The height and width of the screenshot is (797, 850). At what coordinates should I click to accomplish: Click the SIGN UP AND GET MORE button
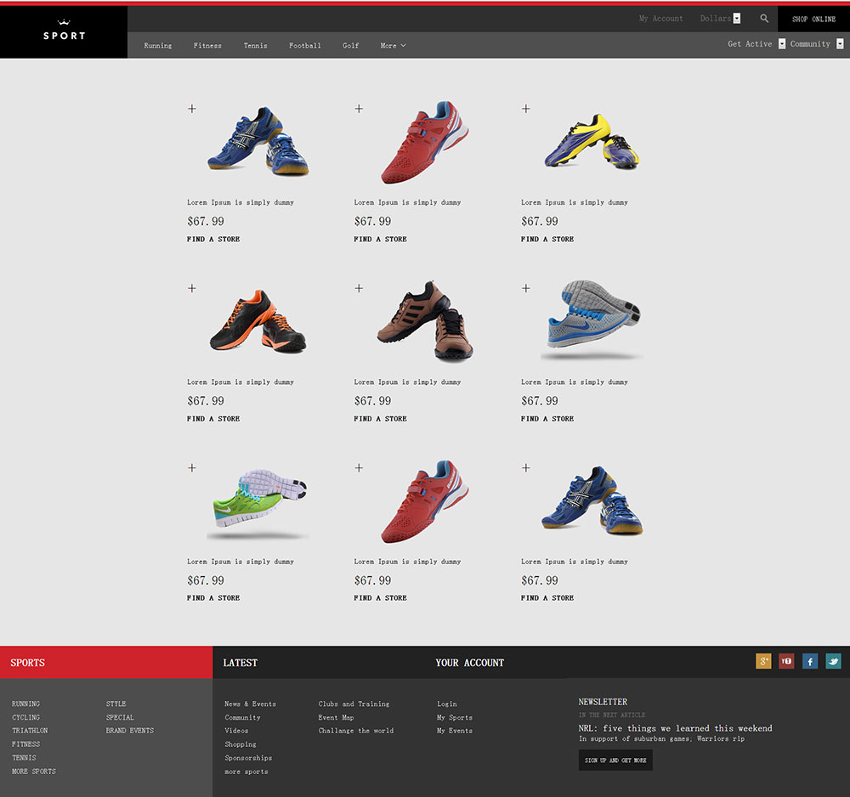click(x=615, y=760)
